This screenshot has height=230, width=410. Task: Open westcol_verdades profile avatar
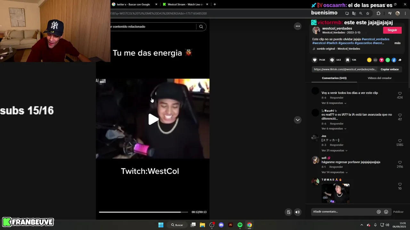(316, 30)
